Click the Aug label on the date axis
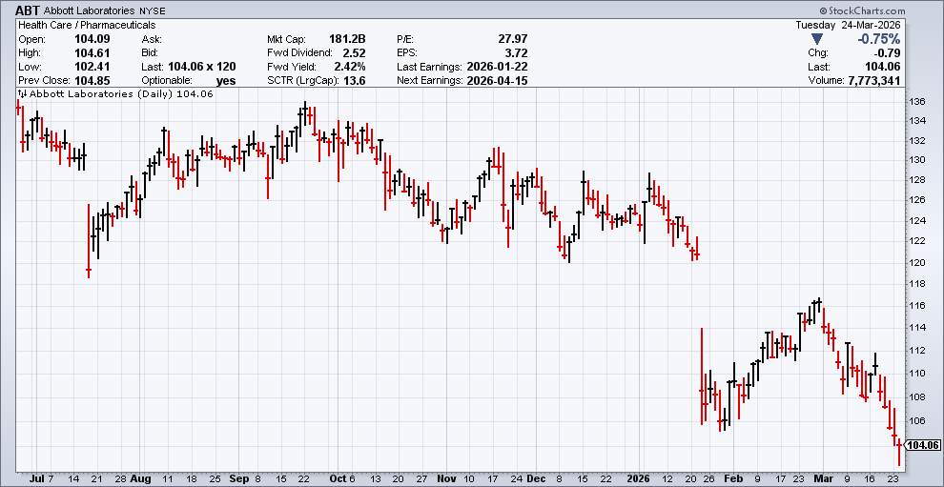This screenshot has width=944, height=487. click(140, 478)
